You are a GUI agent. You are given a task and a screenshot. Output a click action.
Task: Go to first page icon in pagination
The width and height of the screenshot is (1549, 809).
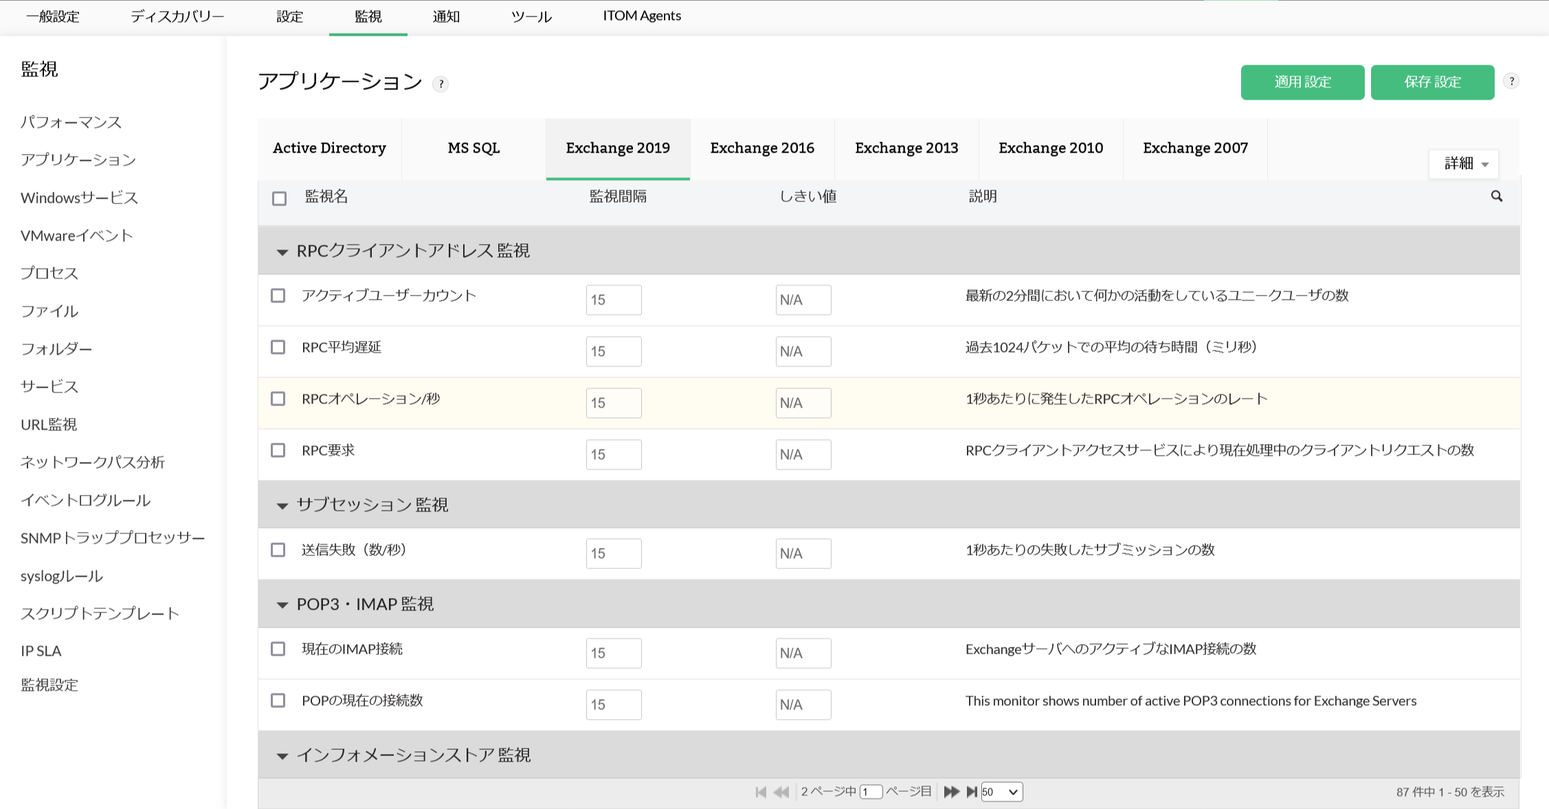[x=761, y=792]
